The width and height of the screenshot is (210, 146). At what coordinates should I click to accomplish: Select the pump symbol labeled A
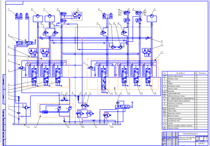[59, 108]
